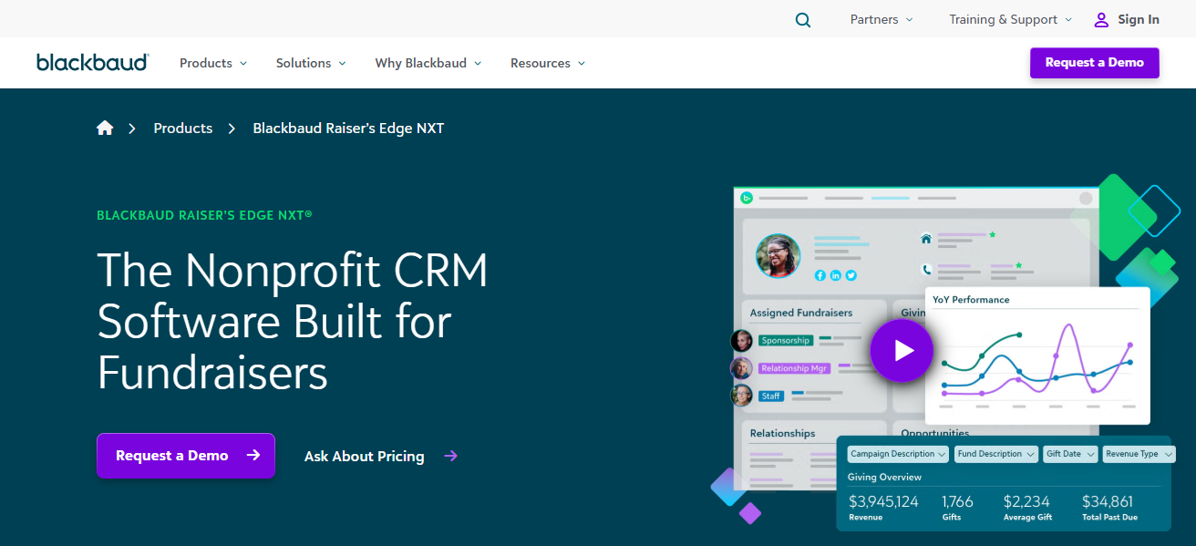This screenshot has width=1196, height=546.
Task: Click the Assigned Fundraisers heading
Action: coord(801,313)
